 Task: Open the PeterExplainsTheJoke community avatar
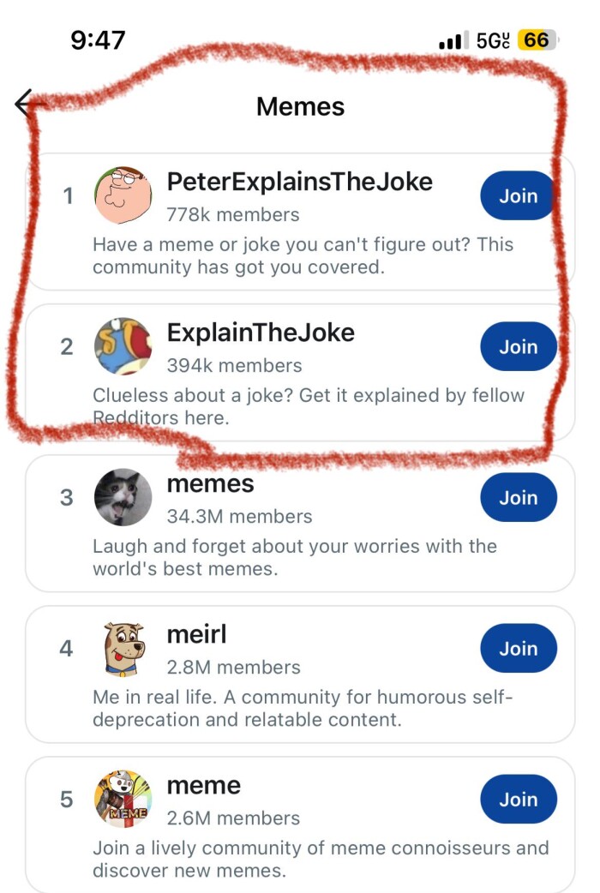[x=123, y=195]
